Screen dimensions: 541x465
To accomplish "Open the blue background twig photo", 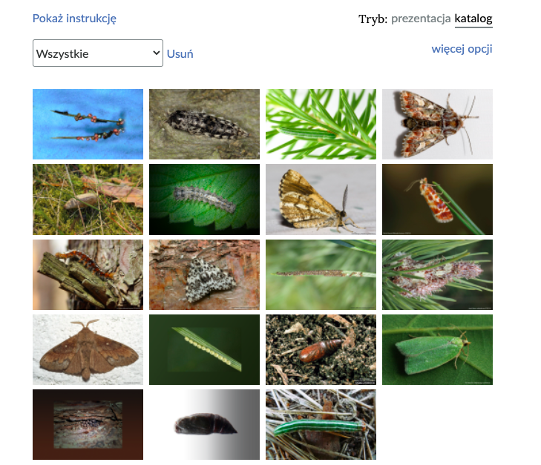I will click(88, 124).
